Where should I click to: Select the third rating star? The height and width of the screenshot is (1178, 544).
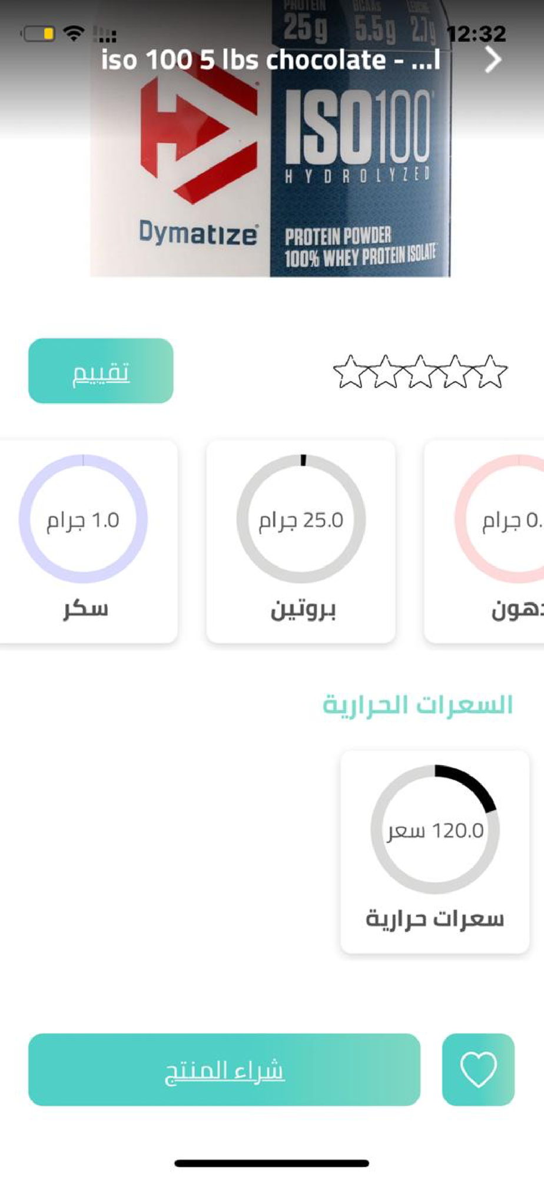click(420, 372)
